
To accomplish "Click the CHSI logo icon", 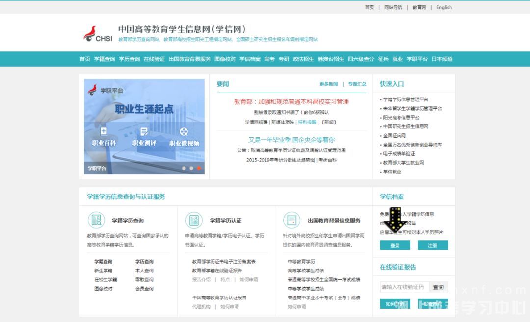I will coord(91,32).
